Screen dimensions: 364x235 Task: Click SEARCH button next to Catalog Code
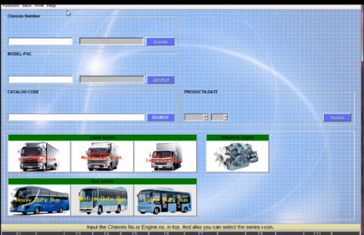coord(160,117)
